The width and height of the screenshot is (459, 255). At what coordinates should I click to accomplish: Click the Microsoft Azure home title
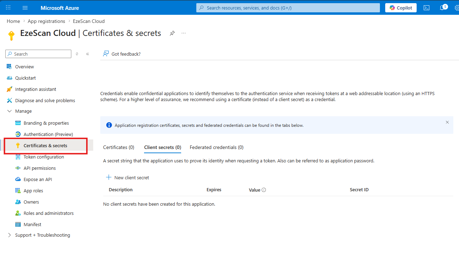click(x=60, y=8)
